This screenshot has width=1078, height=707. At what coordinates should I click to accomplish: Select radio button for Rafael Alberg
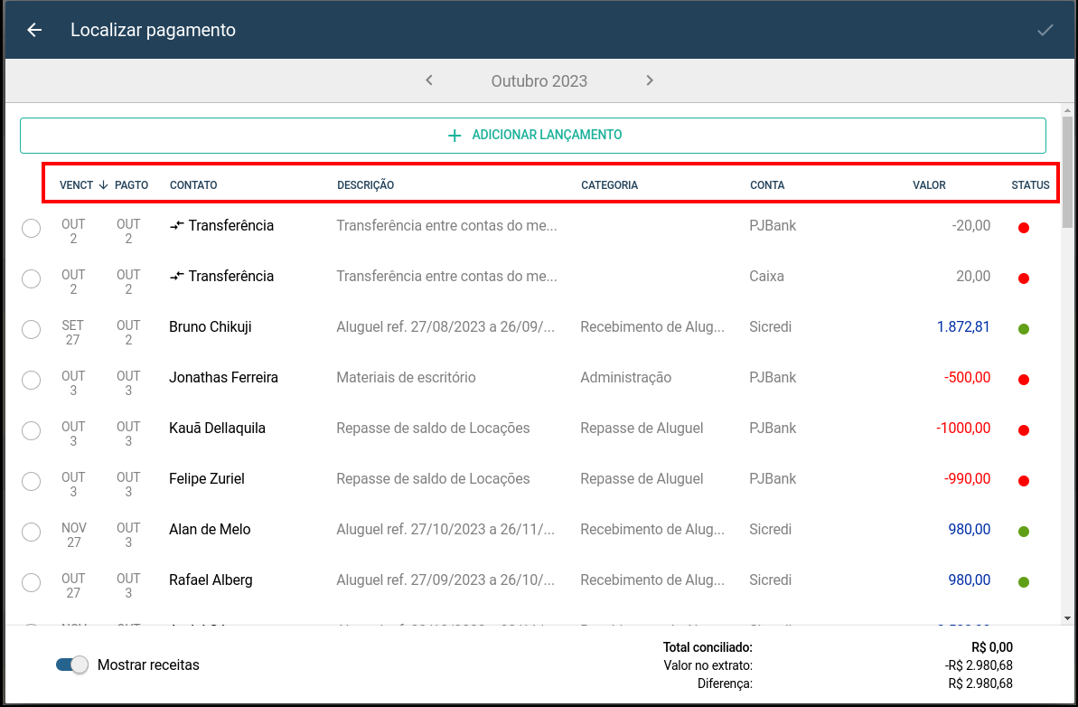point(31,582)
